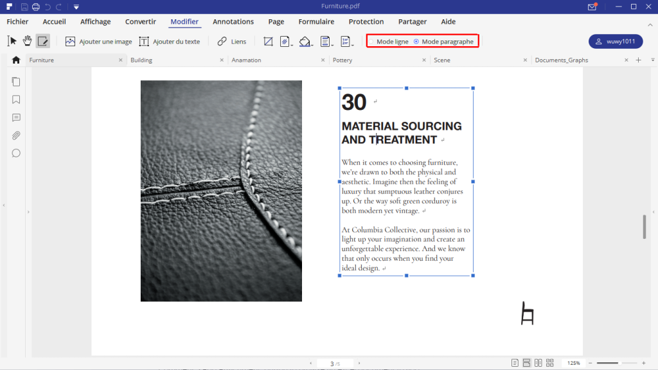Click the Ajouter du texte button
Viewport: 658px width, 370px height.
click(170, 42)
